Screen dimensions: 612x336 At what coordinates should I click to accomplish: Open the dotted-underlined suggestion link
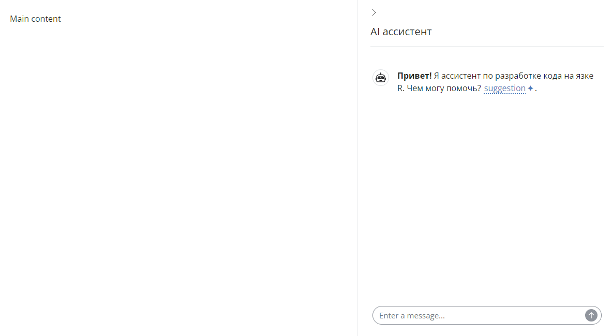[504, 89]
